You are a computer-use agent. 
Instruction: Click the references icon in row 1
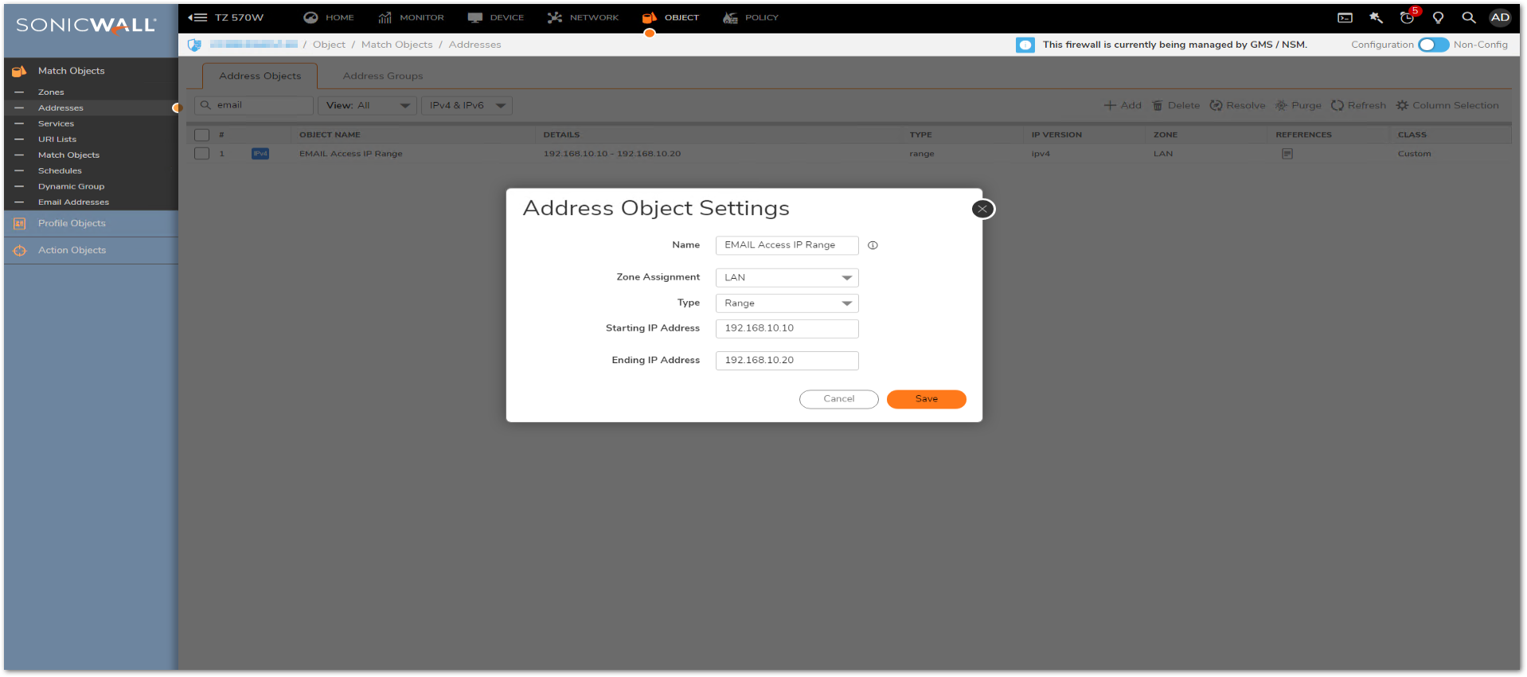tap(1287, 154)
